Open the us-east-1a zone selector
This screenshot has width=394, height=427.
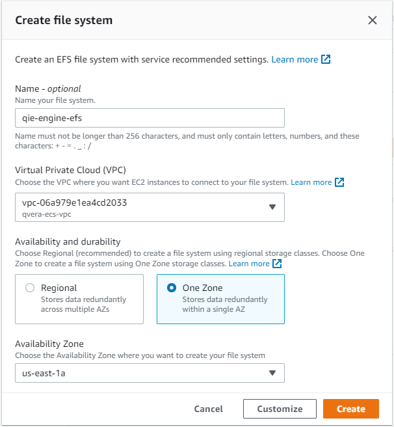coord(150,373)
